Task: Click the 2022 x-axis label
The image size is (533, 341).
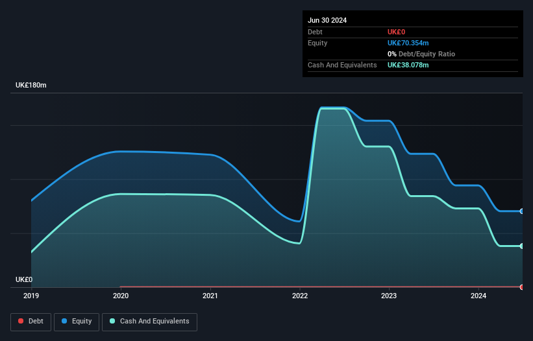Action: [x=300, y=296]
